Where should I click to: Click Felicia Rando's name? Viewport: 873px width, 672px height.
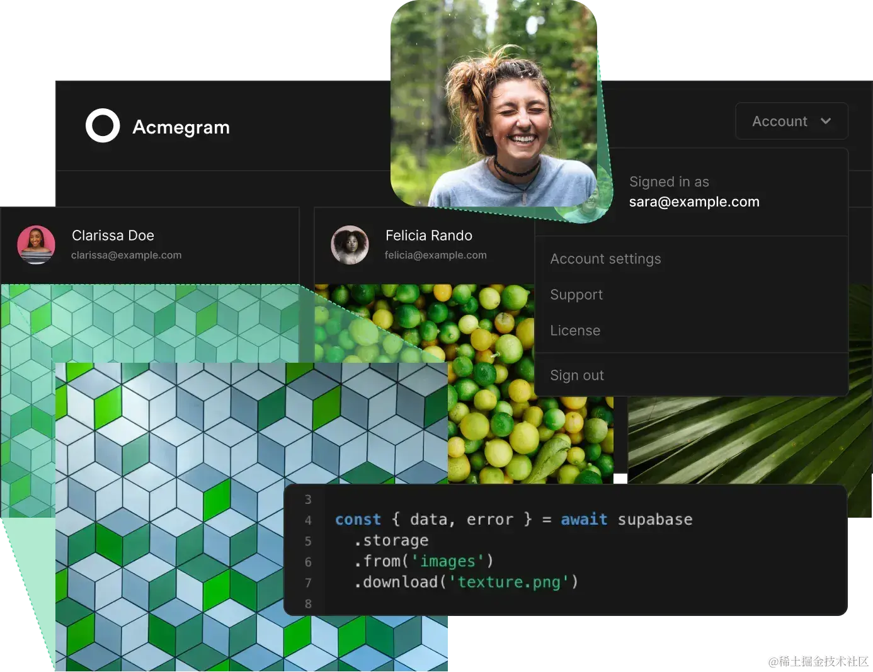click(429, 236)
